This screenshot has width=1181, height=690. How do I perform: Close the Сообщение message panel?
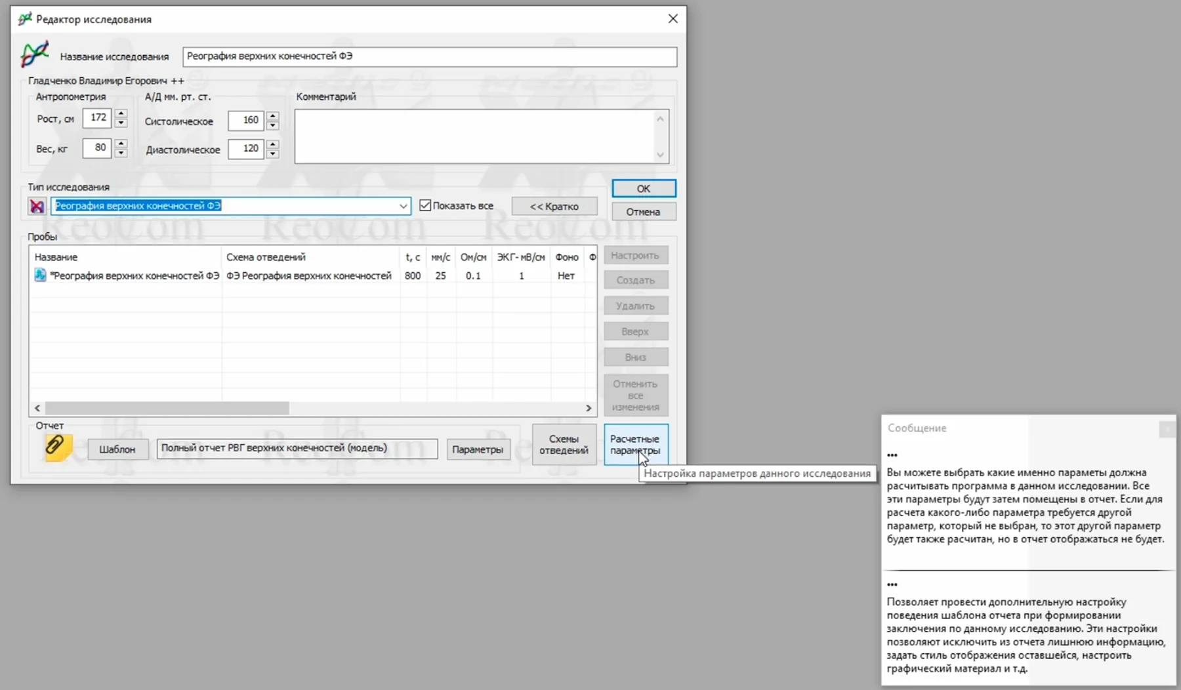pos(1167,429)
